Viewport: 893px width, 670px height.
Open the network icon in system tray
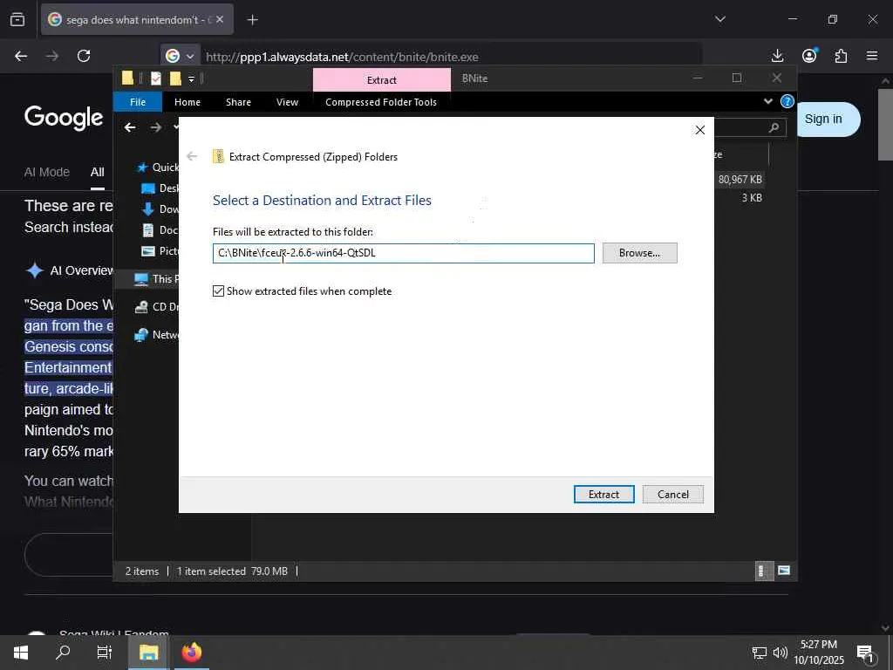coord(760,653)
